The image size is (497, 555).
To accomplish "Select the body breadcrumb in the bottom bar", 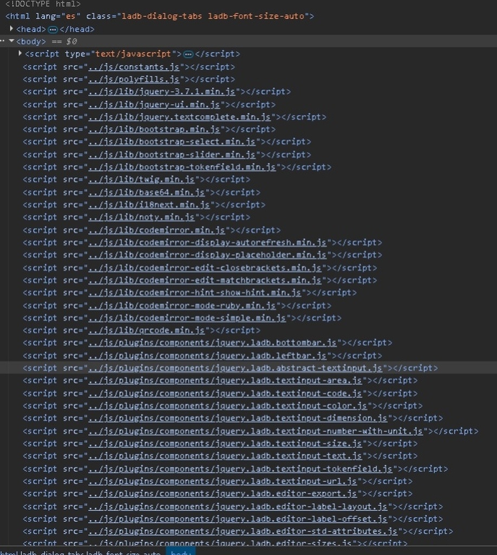I will coord(181,552).
